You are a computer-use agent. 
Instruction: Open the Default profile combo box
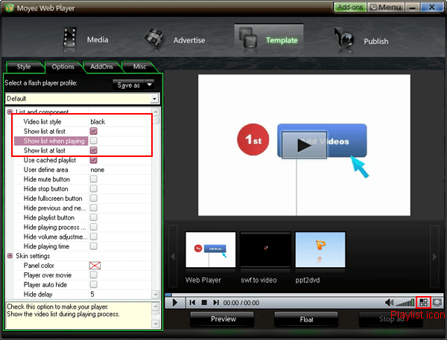click(83, 99)
